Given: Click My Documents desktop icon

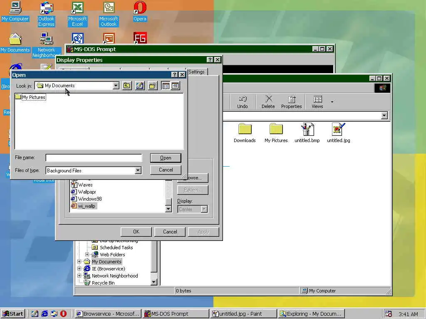Looking at the screenshot, I should pos(15,43).
